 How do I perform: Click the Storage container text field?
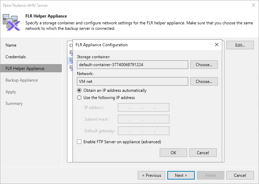132,64
